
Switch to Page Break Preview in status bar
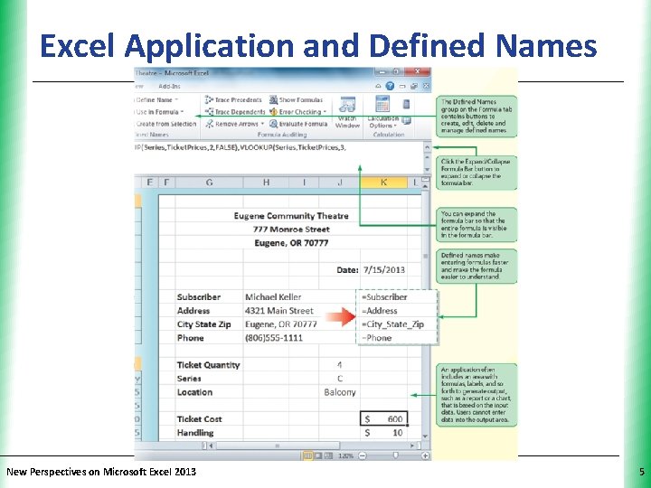[x=328, y=455]
